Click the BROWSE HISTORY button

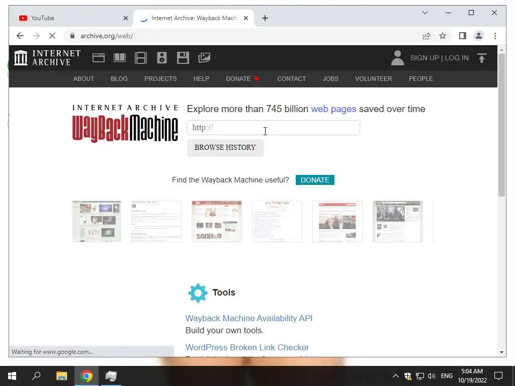tap(225, 148)
